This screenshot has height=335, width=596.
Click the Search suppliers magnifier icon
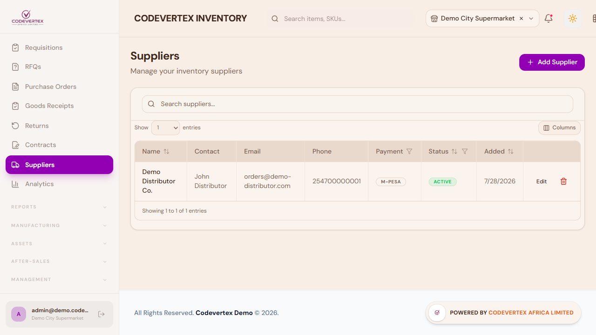tap(151, 104)
